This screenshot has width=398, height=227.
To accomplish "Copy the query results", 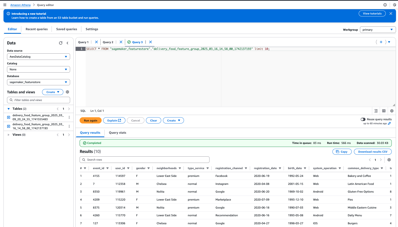I will point(342,152).
